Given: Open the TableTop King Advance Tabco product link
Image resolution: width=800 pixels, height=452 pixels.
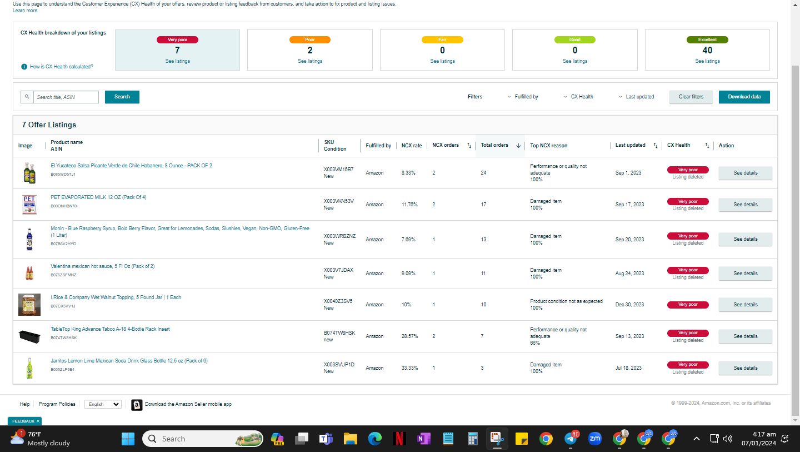Looking at the screenshot, I should pyautogui.click(x=110, y=329).
